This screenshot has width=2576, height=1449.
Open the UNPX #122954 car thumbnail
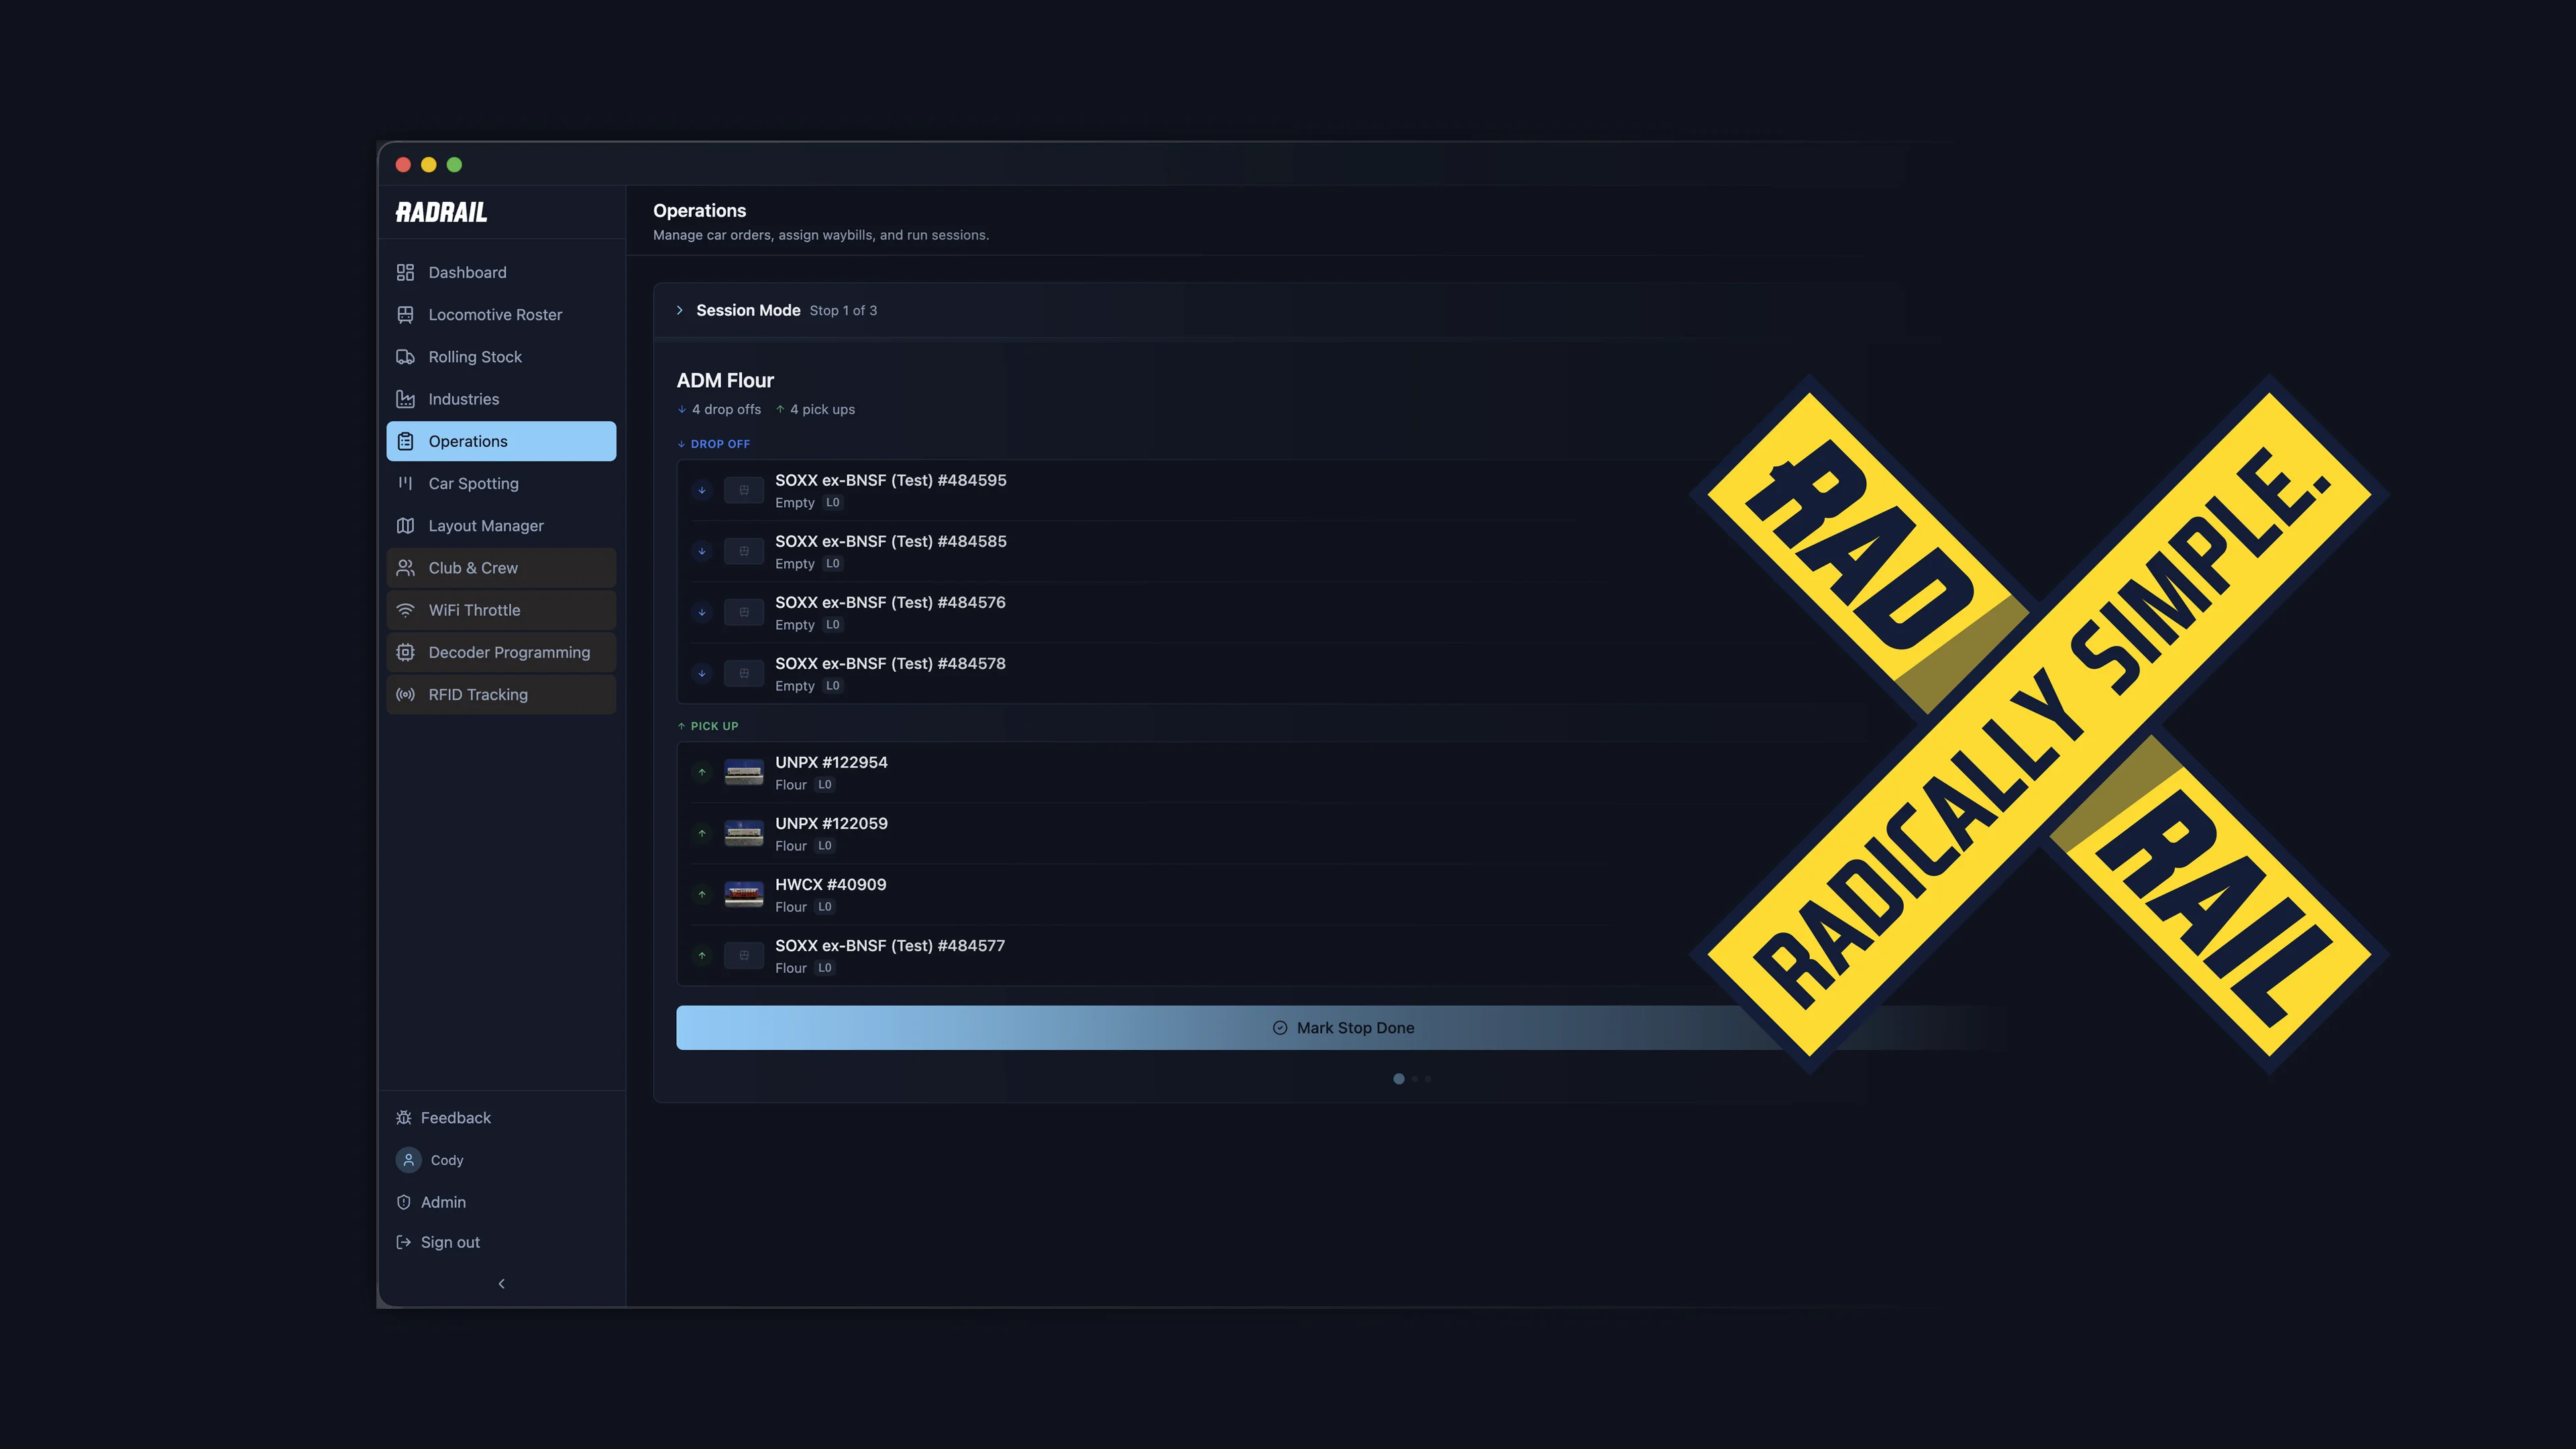pyautogui.click(x=744, y=772)
